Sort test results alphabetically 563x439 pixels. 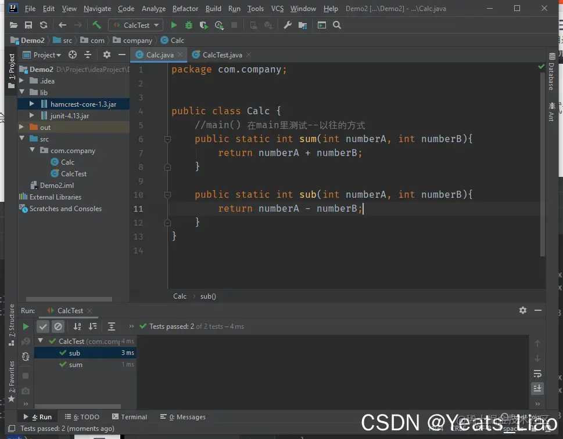click(77, 326)
